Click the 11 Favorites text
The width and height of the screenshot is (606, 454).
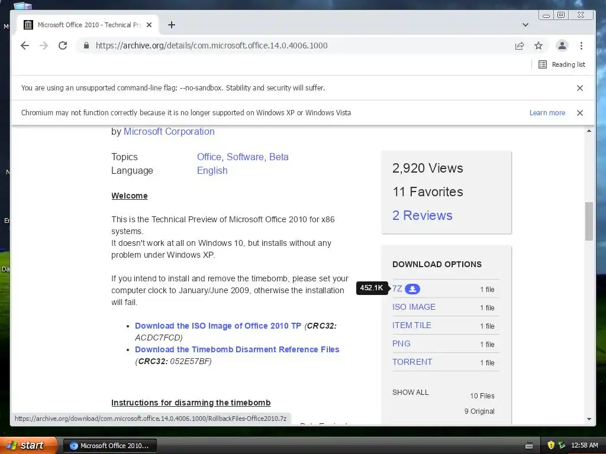427,192
